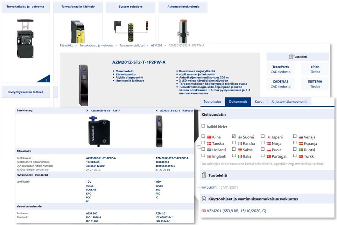337x225 pixels.
Task: Click the Turkey flag icon
Action: [301, 157]
